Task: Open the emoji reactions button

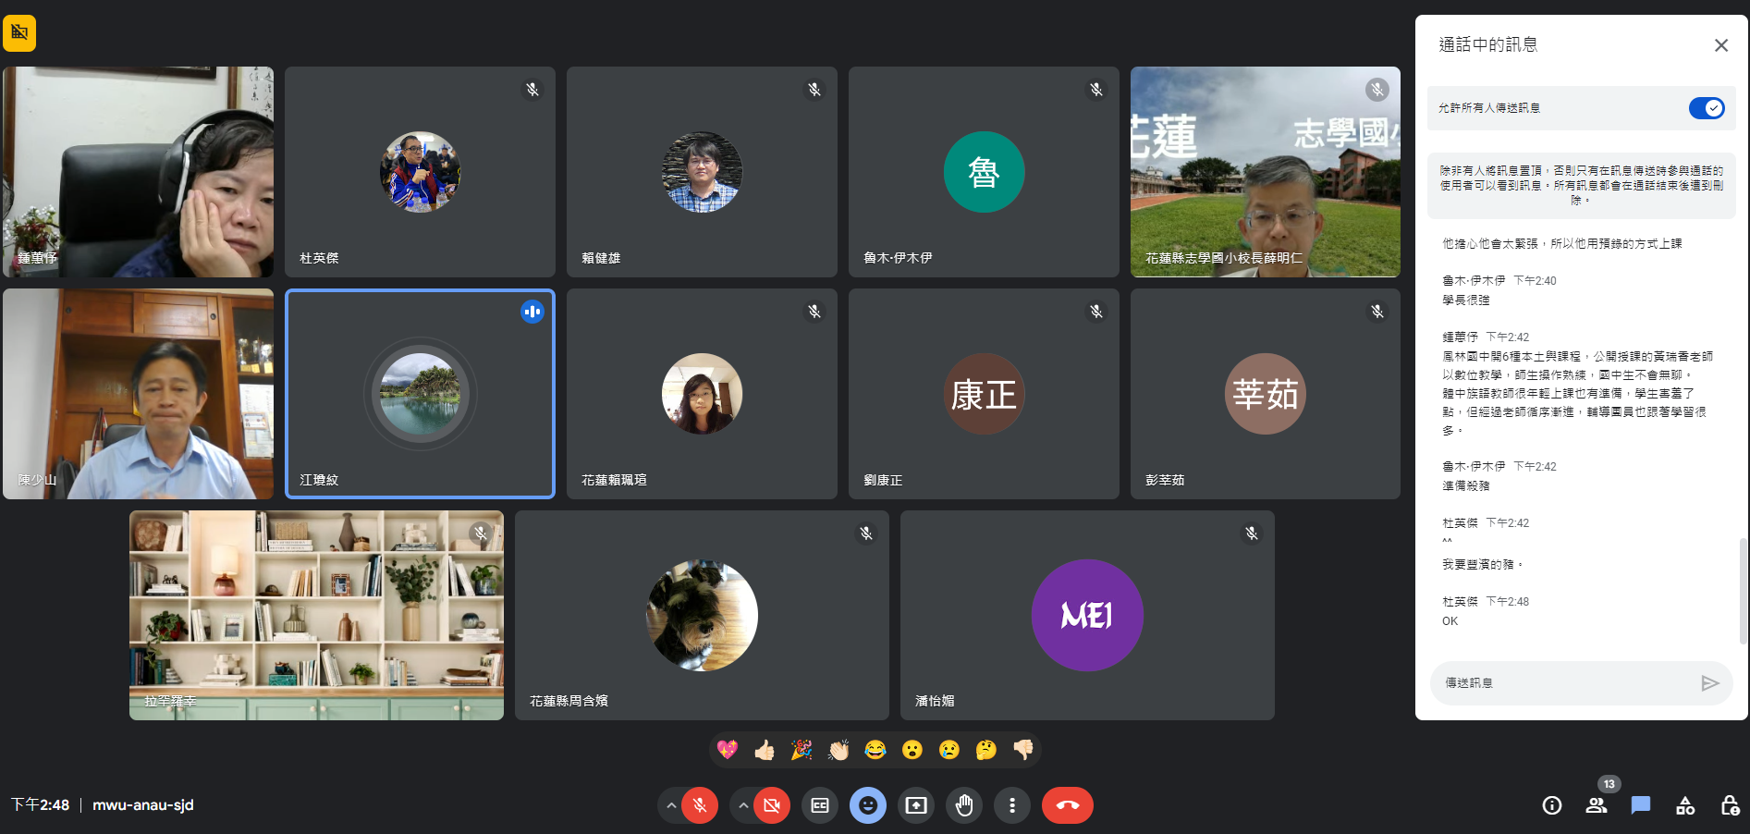Action: (x=868, y=805)
